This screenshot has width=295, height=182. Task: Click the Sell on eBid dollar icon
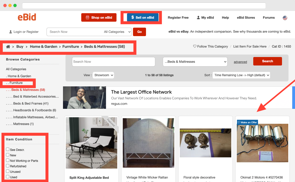click(133, 17)
